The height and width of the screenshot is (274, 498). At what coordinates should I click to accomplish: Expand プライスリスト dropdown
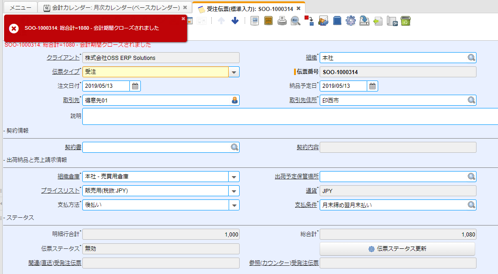click(234, 191)
